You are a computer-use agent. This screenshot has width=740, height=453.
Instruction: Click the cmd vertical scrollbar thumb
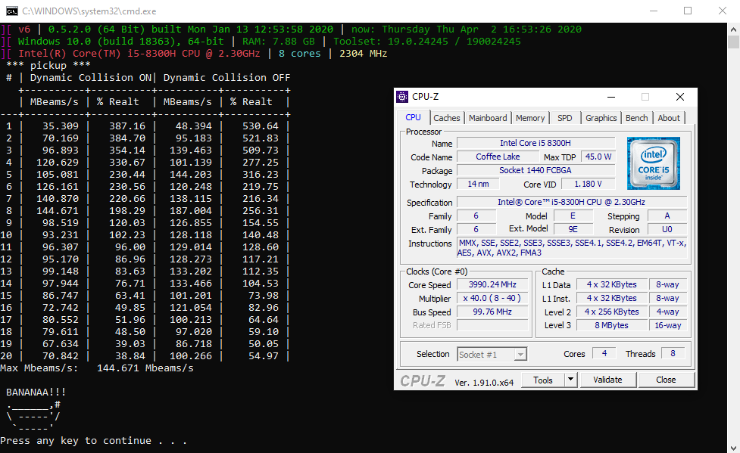coord(733,42)
